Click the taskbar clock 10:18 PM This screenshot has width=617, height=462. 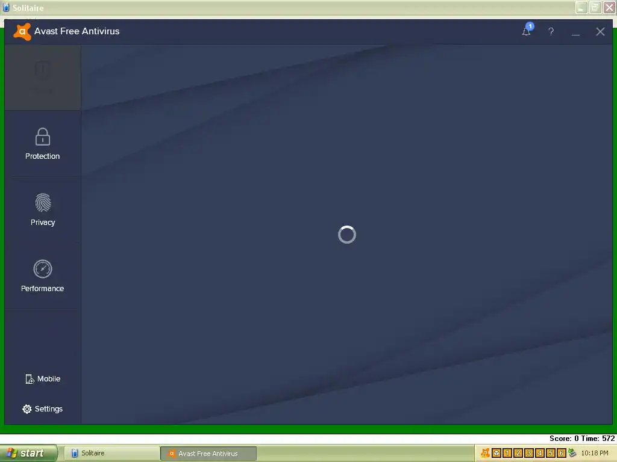coord(595,453)
